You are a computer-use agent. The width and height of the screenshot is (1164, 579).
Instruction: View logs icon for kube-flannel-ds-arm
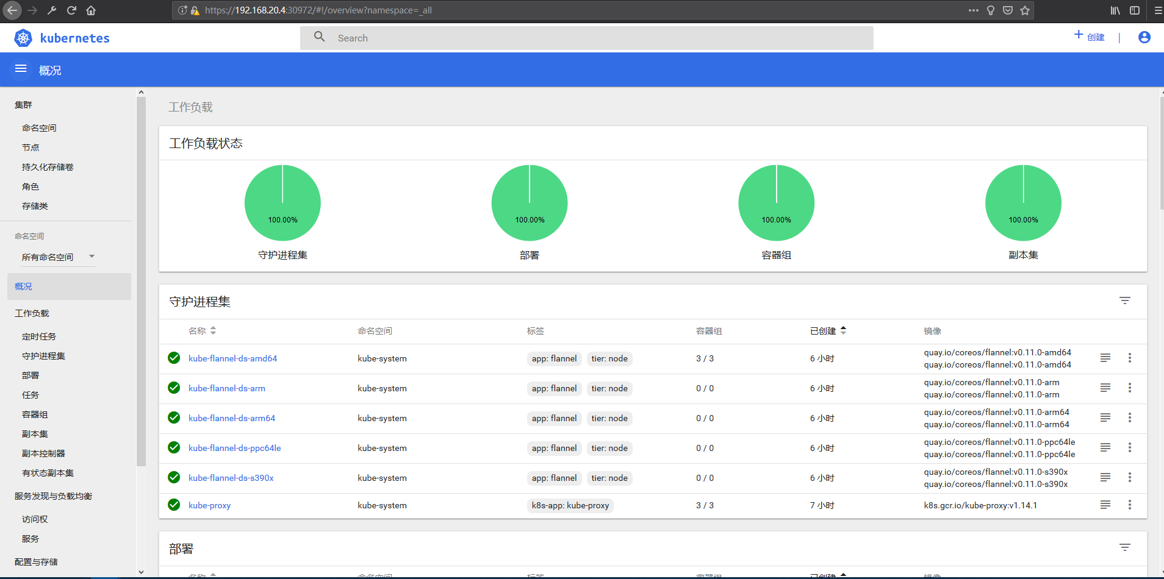pos(1105,388)
